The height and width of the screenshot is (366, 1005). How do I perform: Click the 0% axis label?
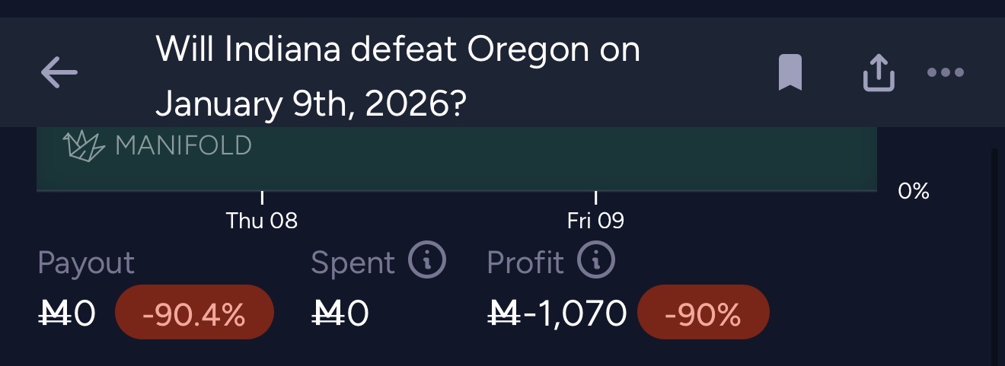click(x=914, y=191)
